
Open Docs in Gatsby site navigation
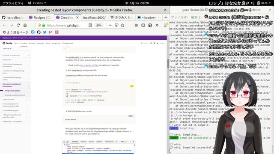click(16, 43)
